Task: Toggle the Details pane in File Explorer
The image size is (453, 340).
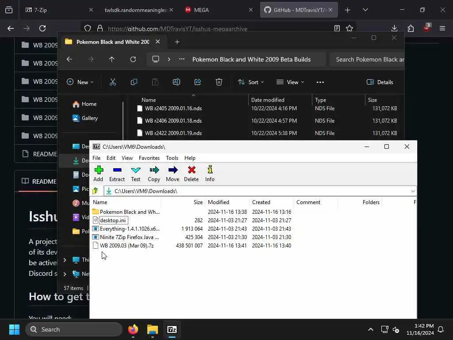Action: 380,82
